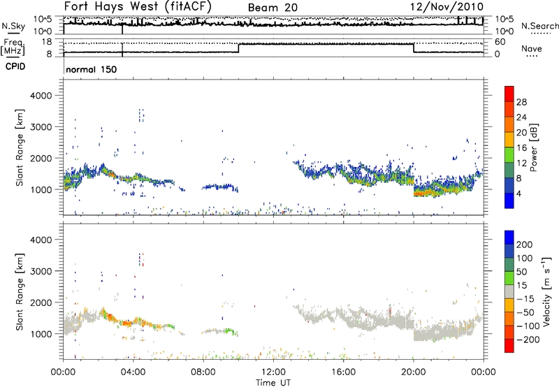559x387 pixels.
Task: Click the 'Time UT' axis label
Action: [x=273, y=382]
